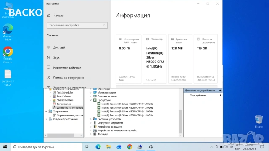Select the last Pentium Silver N5000 CPU entry
This screenshot has height=151, width=269.
click(127, 115)
